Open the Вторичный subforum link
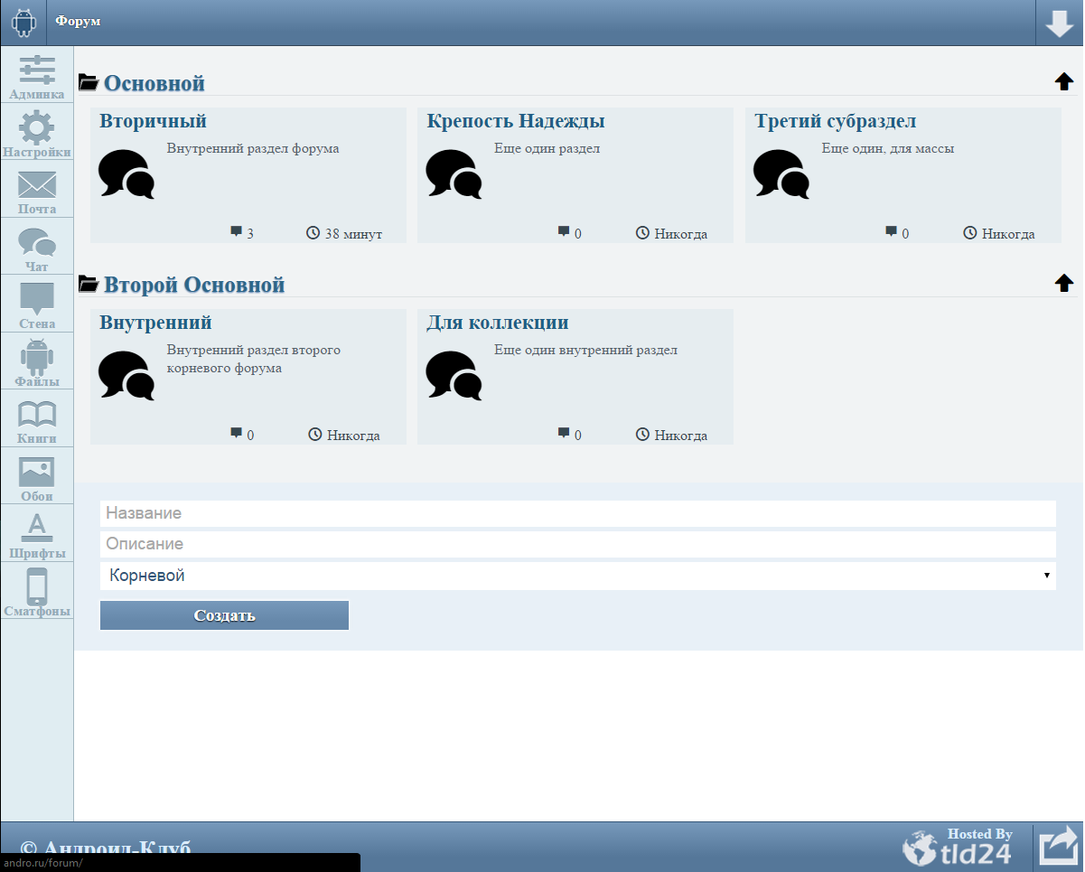Screen dimensions: 1085x872 click(x=153, y=121)
